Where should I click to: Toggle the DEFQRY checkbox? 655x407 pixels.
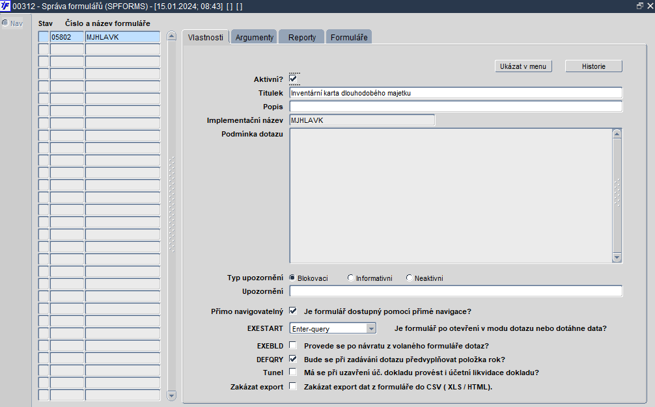[293, 359]
